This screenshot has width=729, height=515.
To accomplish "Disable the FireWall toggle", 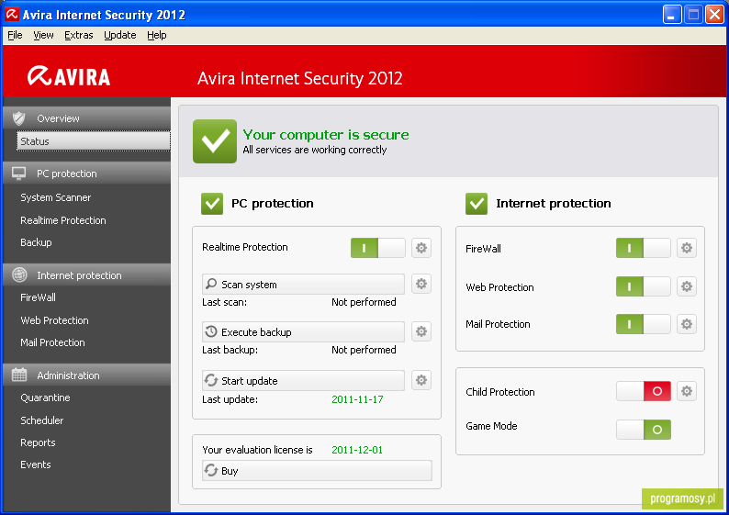I will click(x=644, y=248).
